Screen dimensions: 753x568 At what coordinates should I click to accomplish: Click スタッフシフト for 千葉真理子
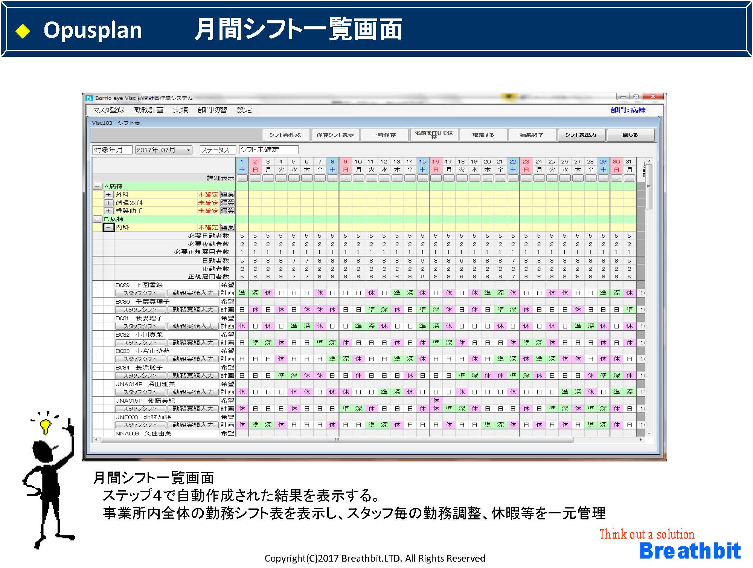(x=140, y=310)
